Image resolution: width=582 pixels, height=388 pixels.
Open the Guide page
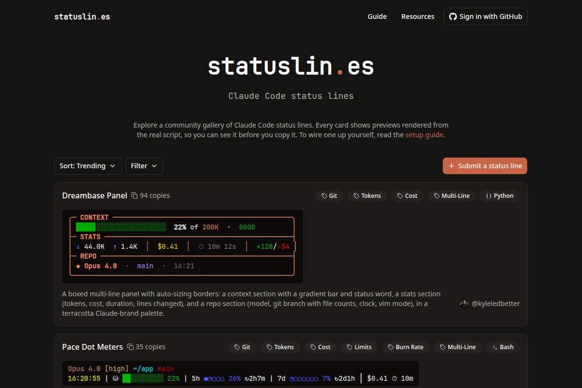click(377, 16)
